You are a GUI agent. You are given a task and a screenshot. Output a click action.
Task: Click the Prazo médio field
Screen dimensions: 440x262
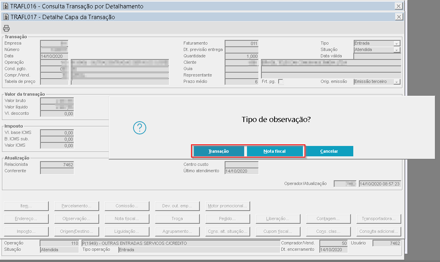click(242, 82)
